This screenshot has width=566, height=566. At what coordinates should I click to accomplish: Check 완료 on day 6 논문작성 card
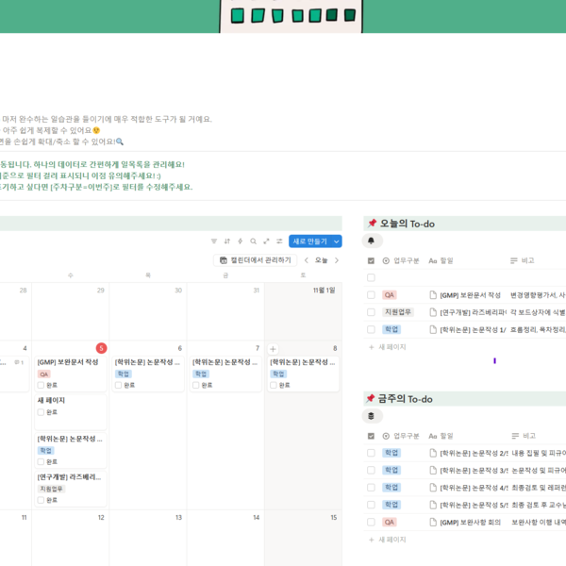[x=119, y=385]
